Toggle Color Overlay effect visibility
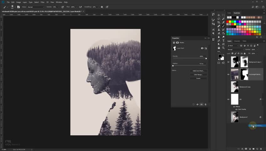Viewport: 266px width, 151px height. pyautogui.click(x=236, y=109)
